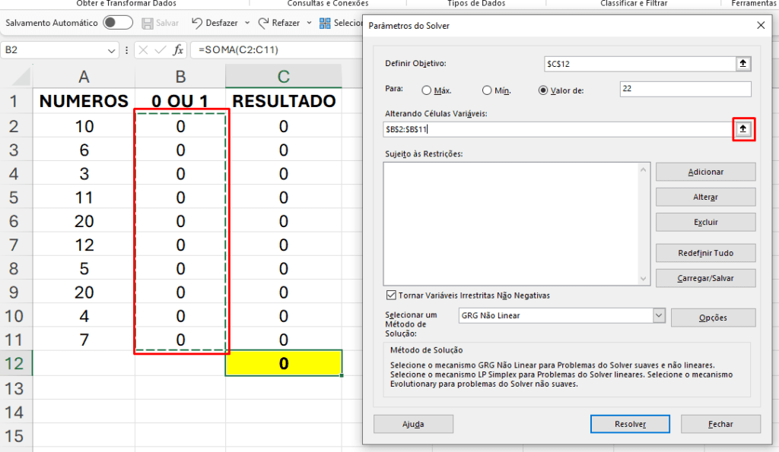Click the Fechar button
The height and width of the screenshot is (452, 779).
pyautogui.click(x=720, y=424)
